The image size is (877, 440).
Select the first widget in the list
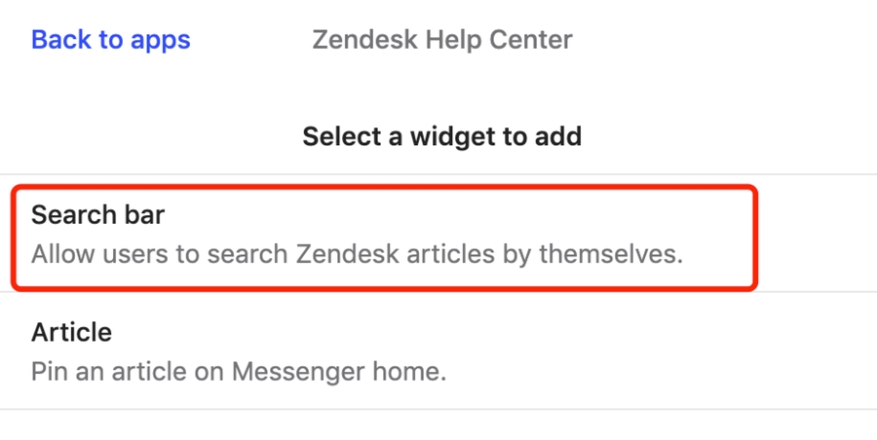pos(384,235)
